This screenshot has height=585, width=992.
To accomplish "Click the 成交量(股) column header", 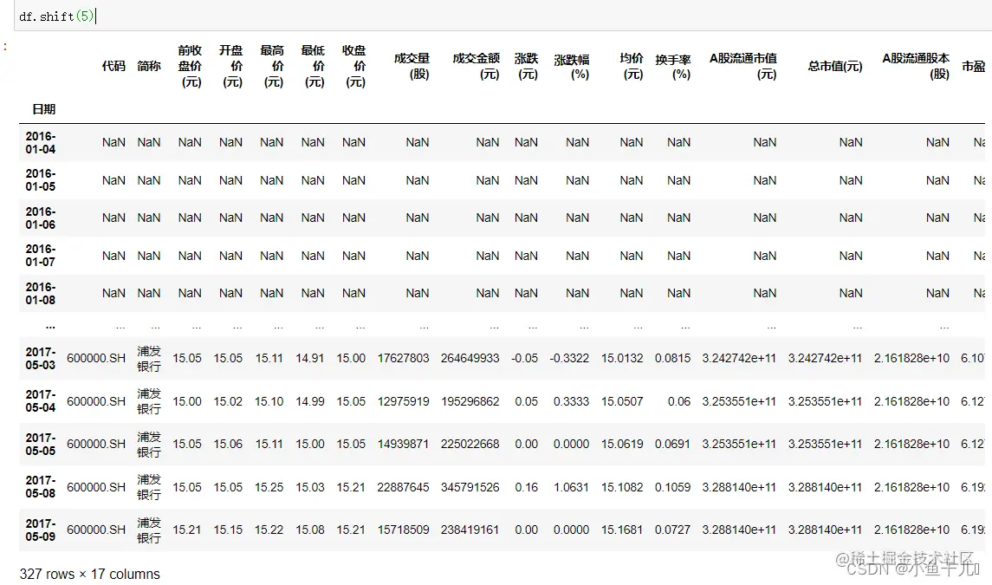I will 412,66.
